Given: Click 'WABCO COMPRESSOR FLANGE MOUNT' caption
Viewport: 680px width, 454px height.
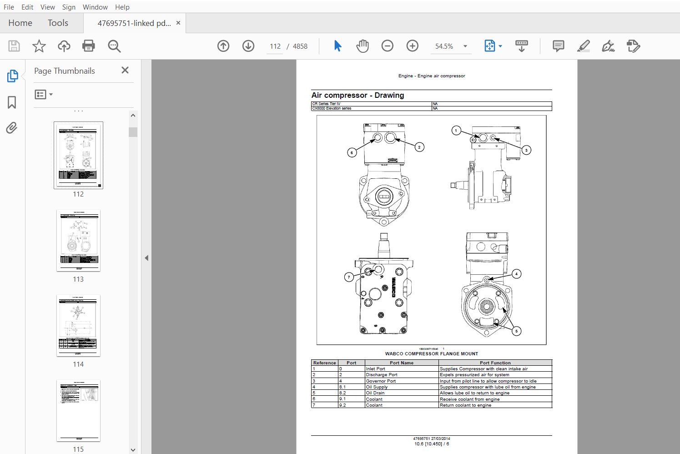Looking at the screenshot, I should click(x=432, y=353).
